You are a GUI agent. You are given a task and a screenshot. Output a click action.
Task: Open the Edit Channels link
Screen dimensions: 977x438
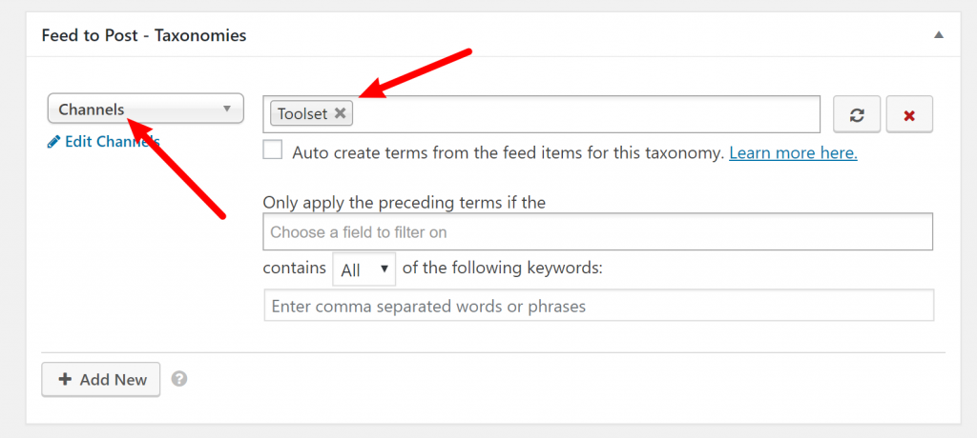click(103, 142)
